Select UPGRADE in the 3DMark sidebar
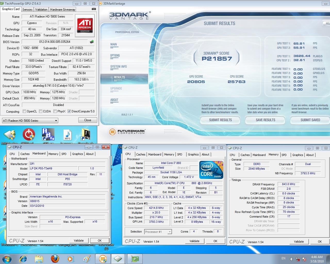This screenshot has width=330, height=264. click(x=116, y=88)
